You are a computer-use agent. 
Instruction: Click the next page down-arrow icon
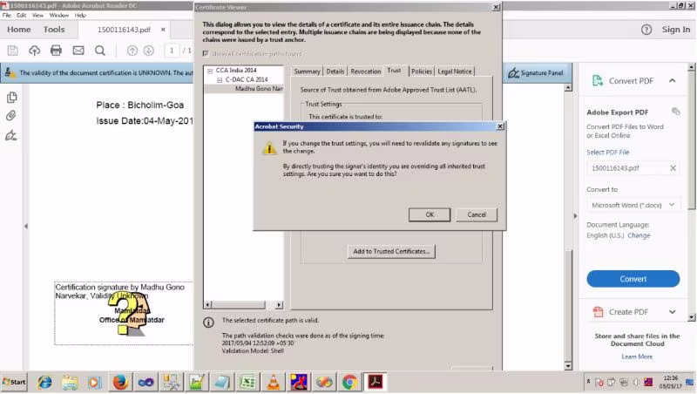coord(149,51)
